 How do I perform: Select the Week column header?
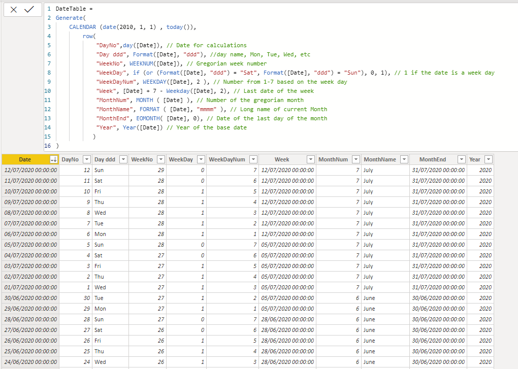tap(282, 159)
